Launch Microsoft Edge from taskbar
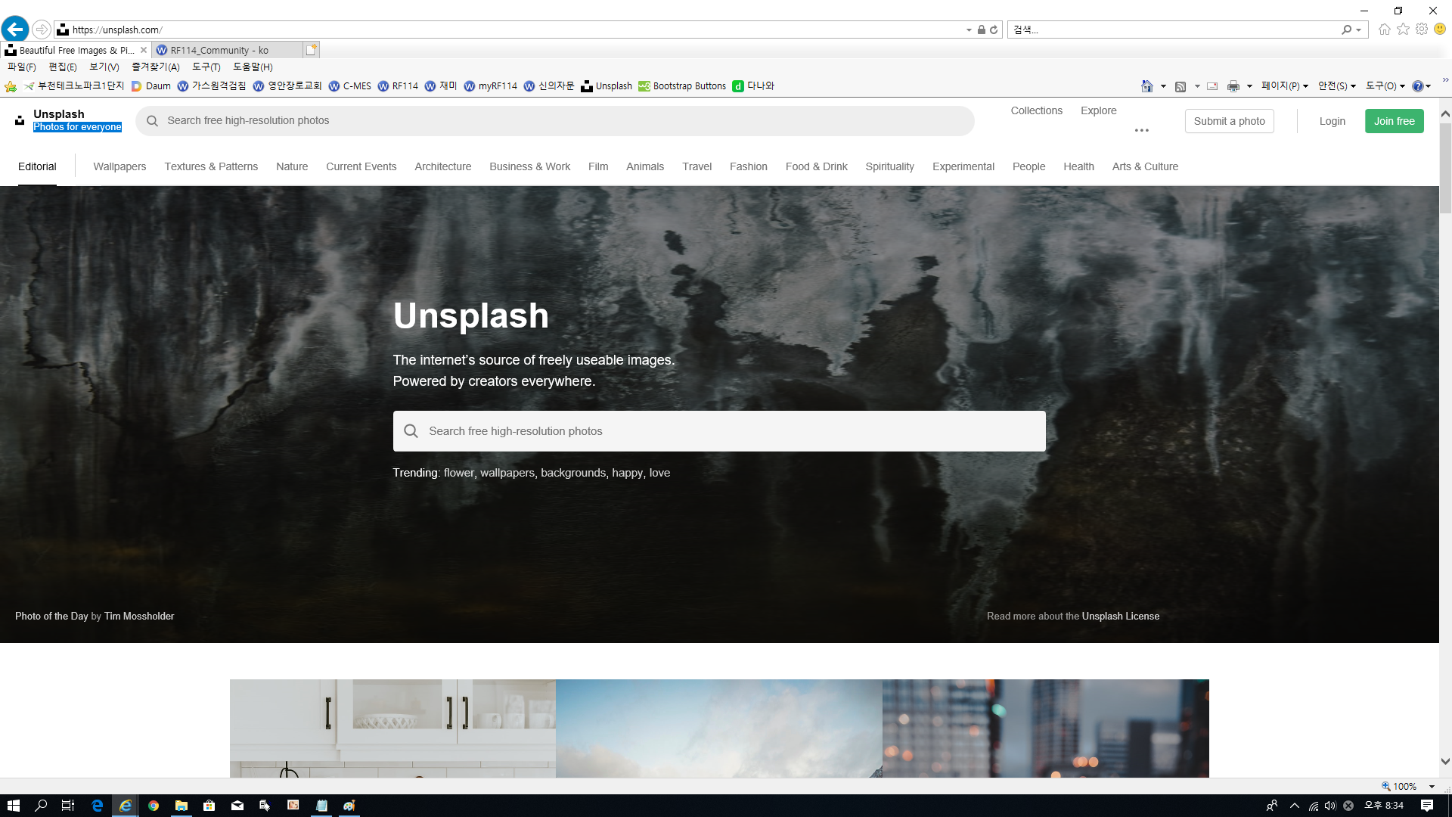The width and height of the screenshot is (1452, 817). pos(98,806)
